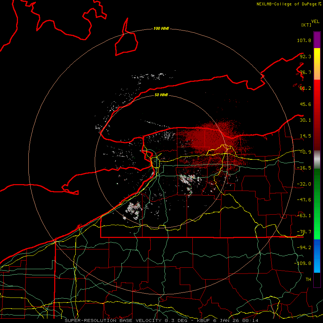The width and height of the screenshot is (323, 323).
Task: Click the 107.8 velocity scale value
Action: pos(304,40)
